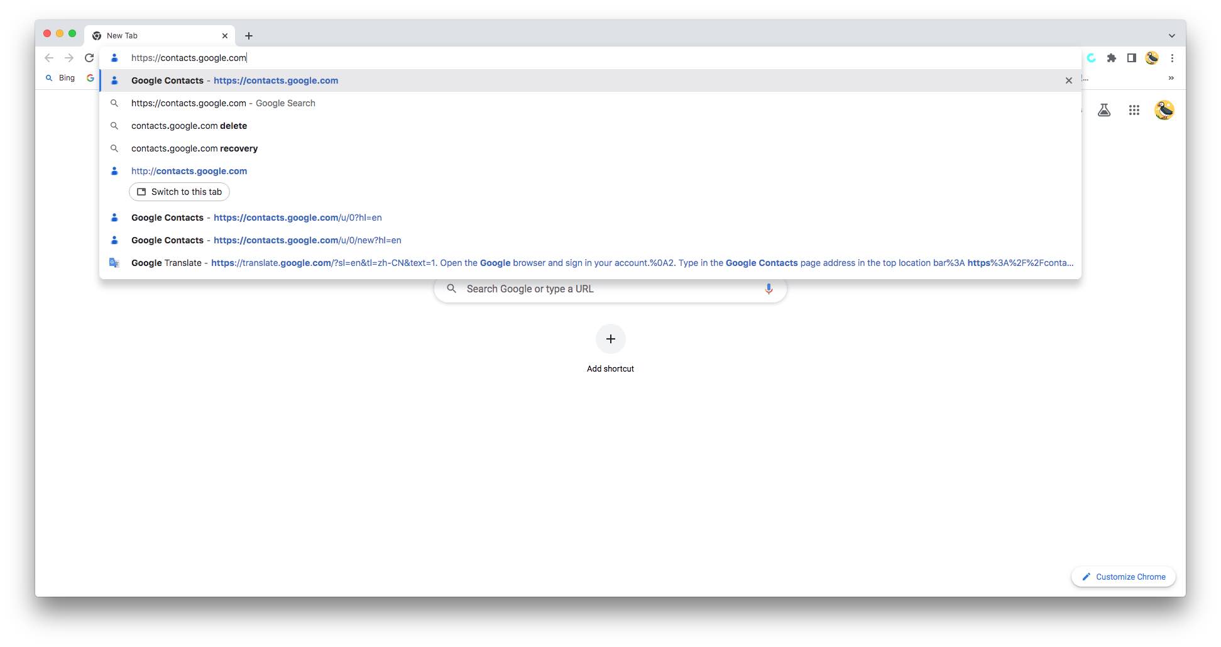Select the Google Translate suggestion
Screen dimensions: 1221x647
pos(591,263)
